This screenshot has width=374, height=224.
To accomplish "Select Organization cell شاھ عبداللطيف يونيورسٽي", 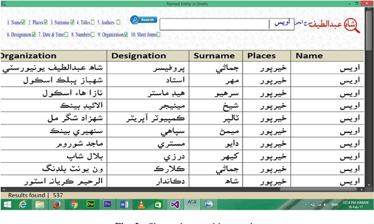I will tap(54, 68).
